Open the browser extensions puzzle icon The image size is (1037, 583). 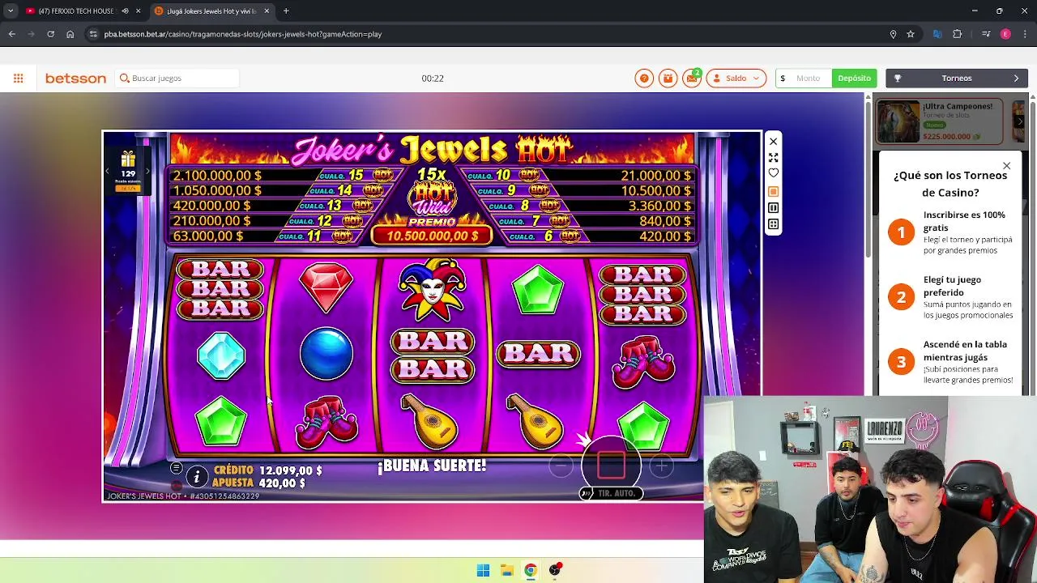pos(957,34)
